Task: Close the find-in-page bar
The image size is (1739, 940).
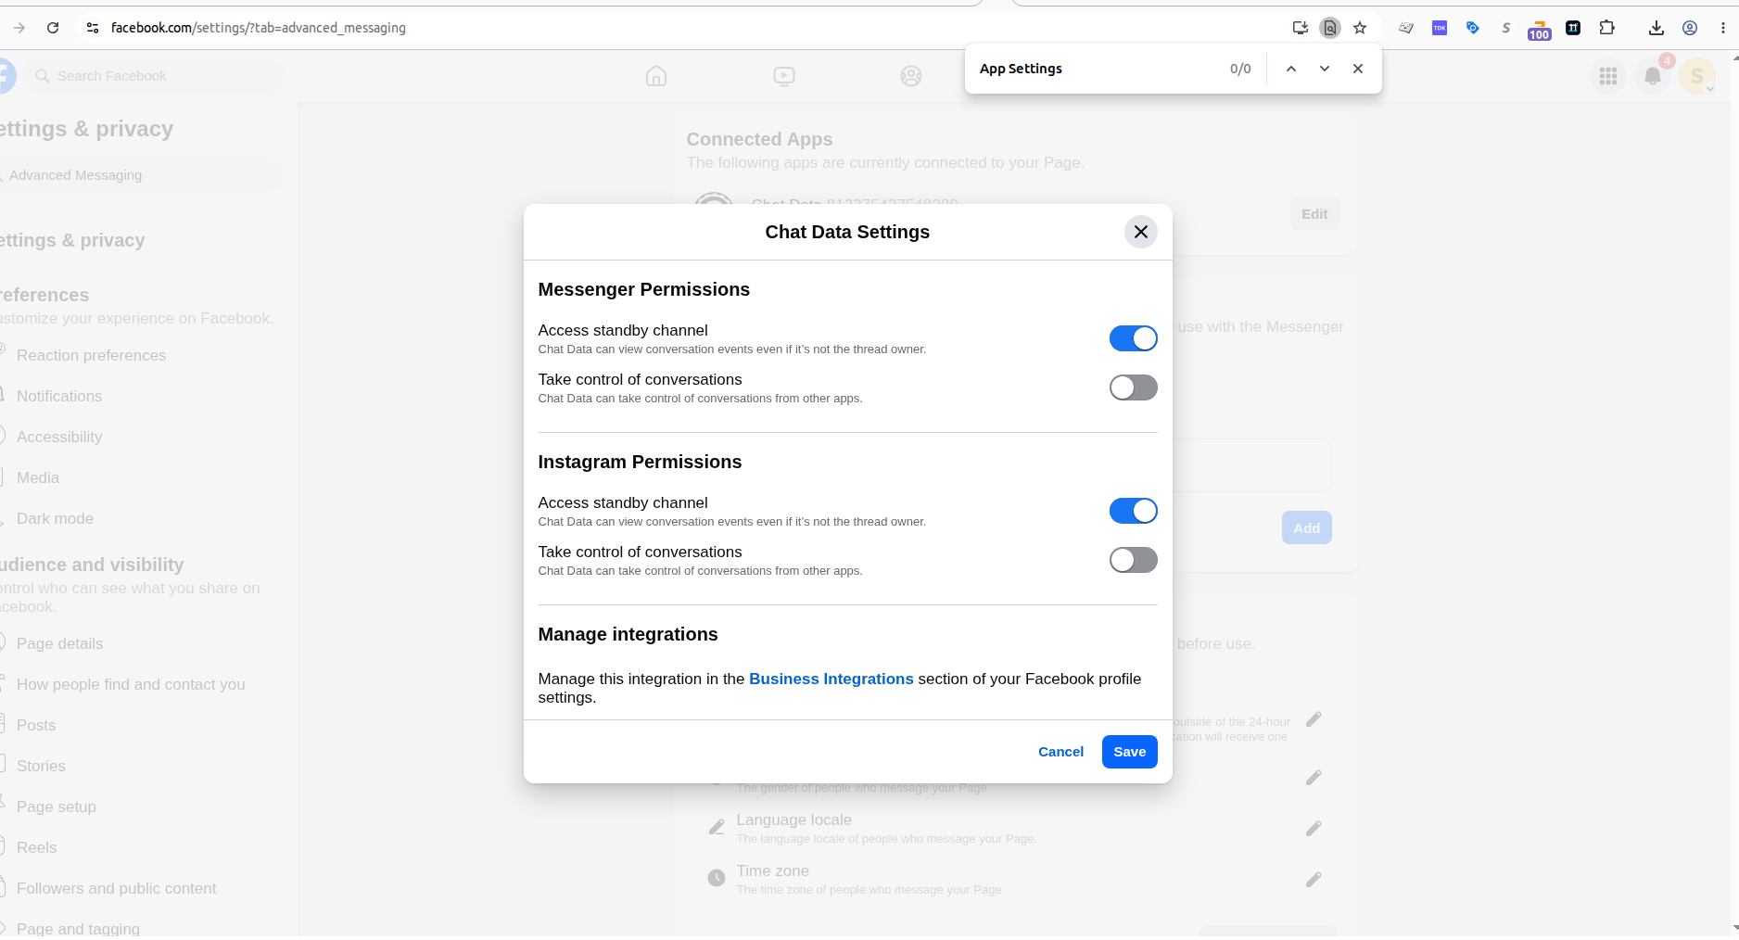Action: [x=1357, y=69]
